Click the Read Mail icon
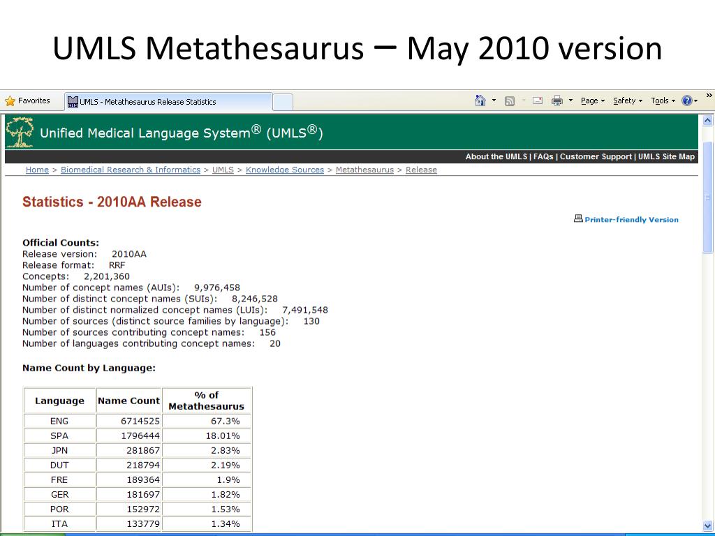Screen dimensions: 715x536 [538, 100]
